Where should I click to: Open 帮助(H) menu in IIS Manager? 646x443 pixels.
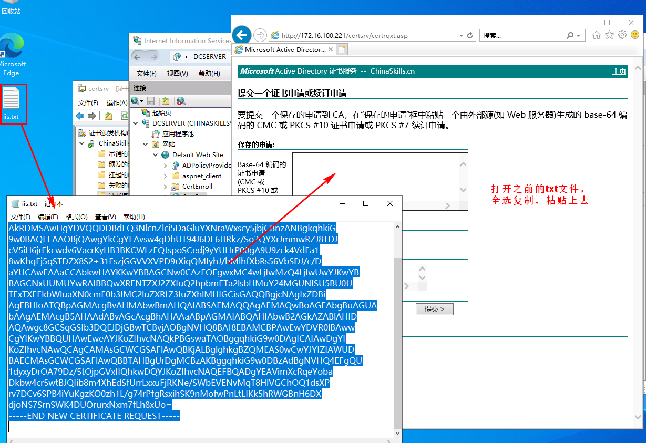coord(209,74)
